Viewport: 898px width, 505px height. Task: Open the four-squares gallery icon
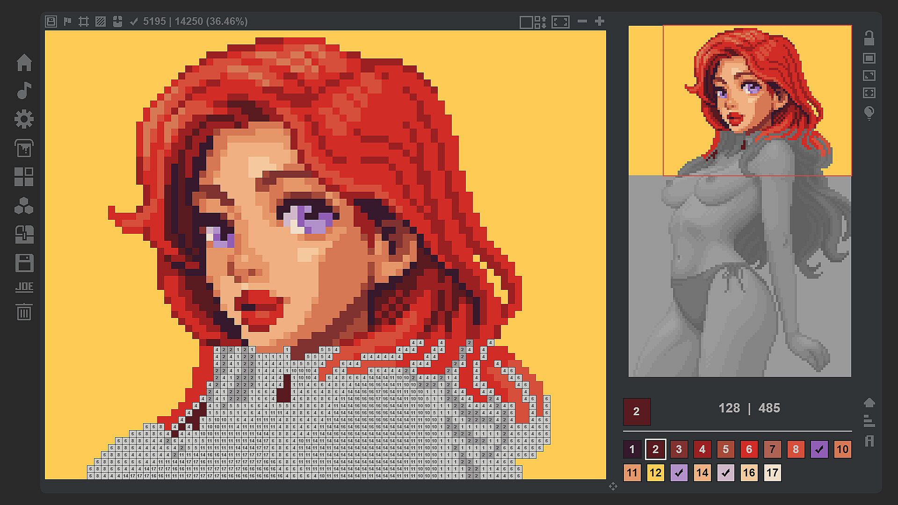24,177
